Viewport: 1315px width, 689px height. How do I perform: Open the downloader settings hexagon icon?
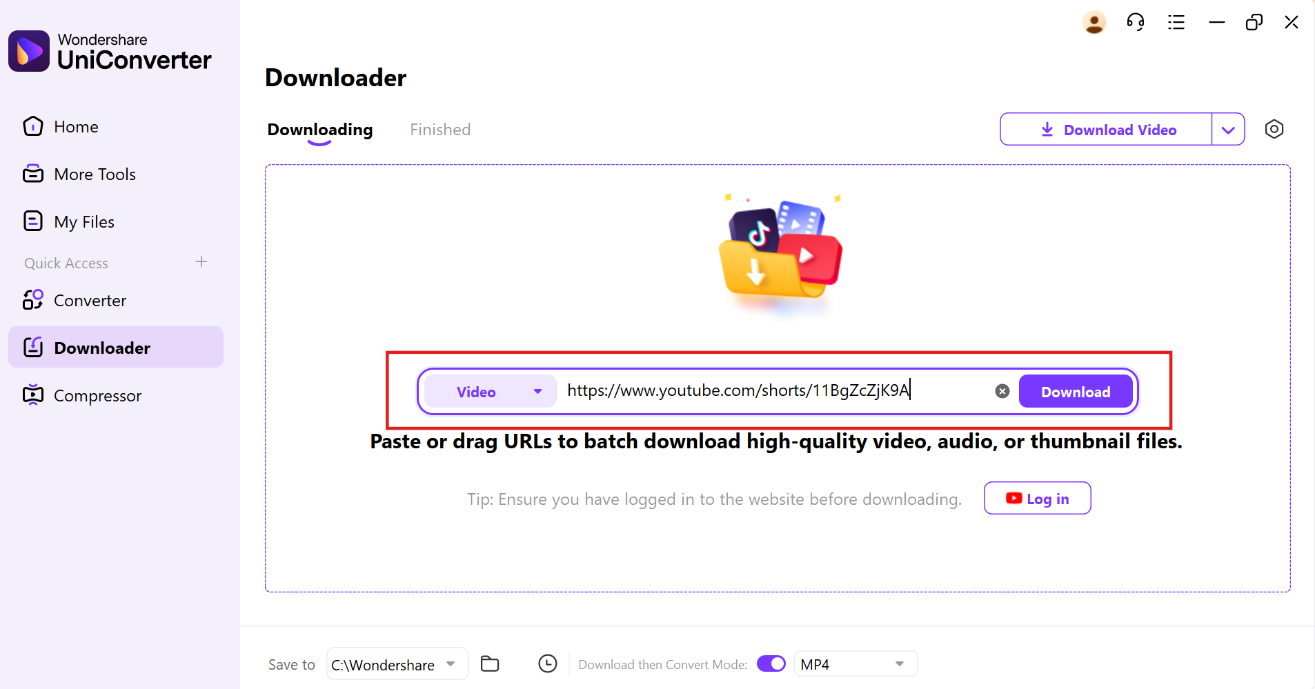(1274, 129)
